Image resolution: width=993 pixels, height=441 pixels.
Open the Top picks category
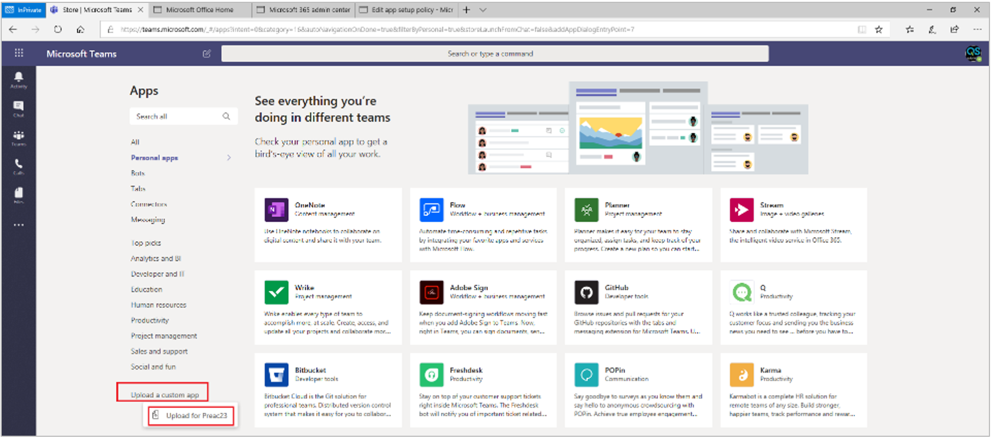[146, 243]
